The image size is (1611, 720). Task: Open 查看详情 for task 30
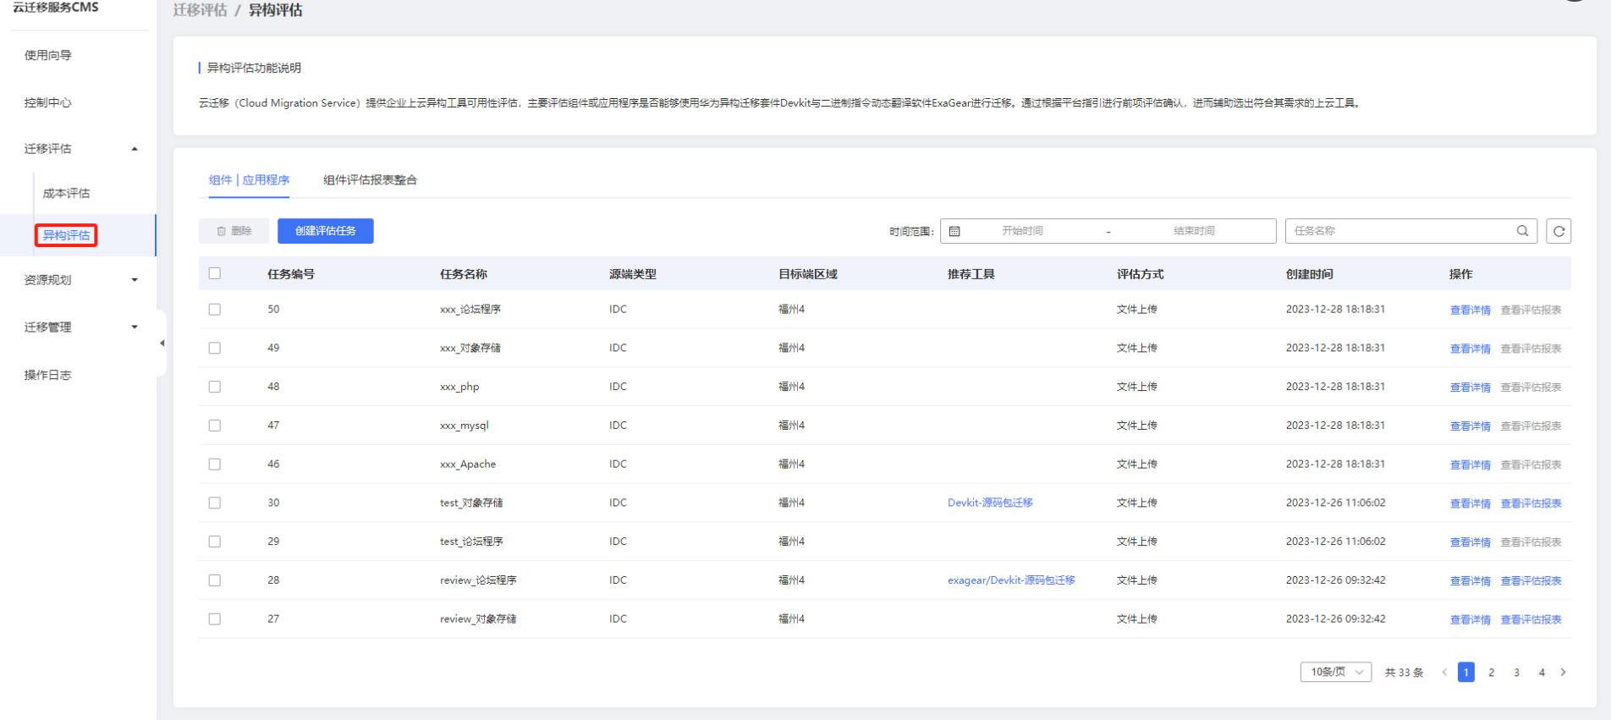[1471, 503]
